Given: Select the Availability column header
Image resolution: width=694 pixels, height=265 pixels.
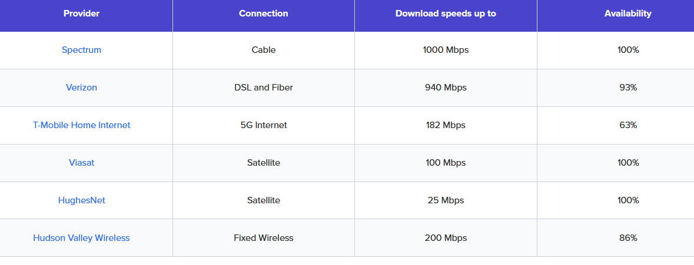Looking at the screenshot, I should pos(627,14).
